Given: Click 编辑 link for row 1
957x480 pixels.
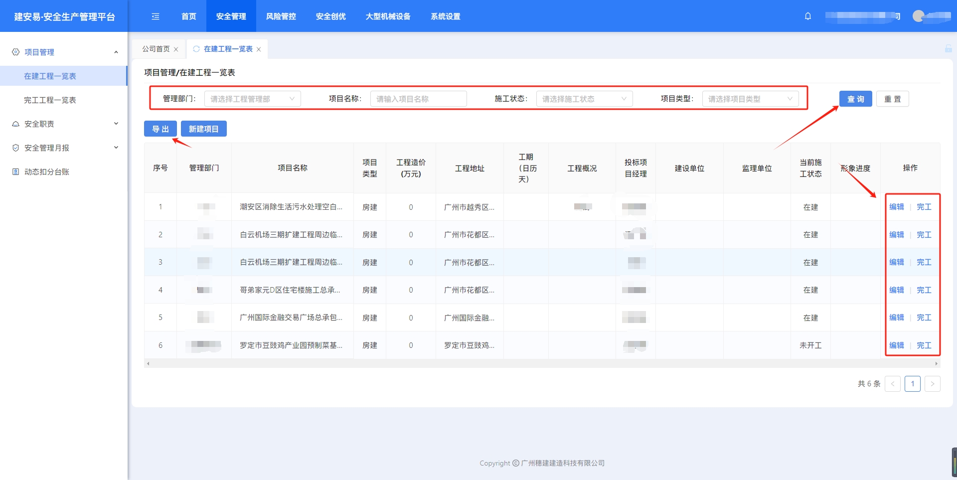Looking at the screenshot, I should pos(896,207).
